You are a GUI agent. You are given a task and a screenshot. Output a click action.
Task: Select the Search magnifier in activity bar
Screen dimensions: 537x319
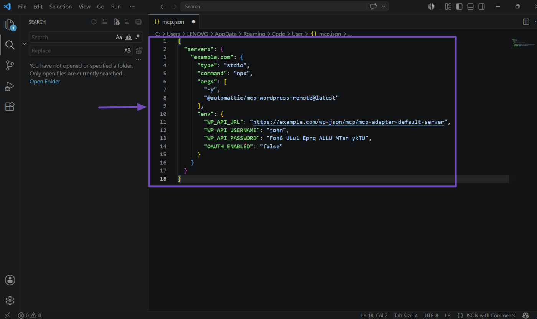click(x=10, y=45)
